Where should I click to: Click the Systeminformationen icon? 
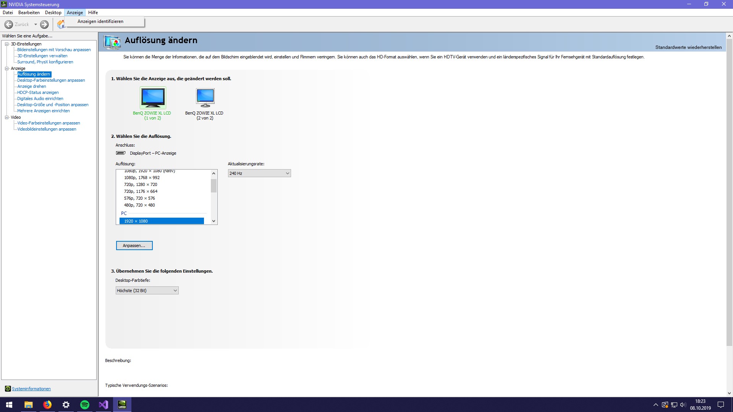point(8,389)
